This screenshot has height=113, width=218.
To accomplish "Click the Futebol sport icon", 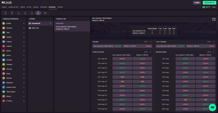I will tap(4, 23).
